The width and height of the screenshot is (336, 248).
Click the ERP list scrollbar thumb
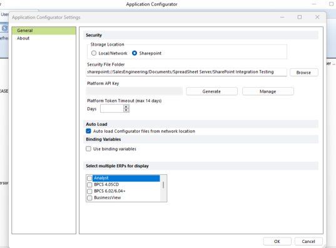pyautogui.click(x=163, y=185)
